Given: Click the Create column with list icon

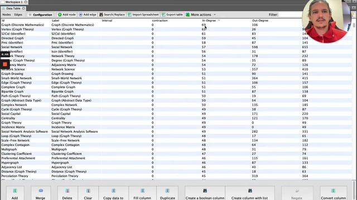Looking at the screenshot, I should (250, 191).
